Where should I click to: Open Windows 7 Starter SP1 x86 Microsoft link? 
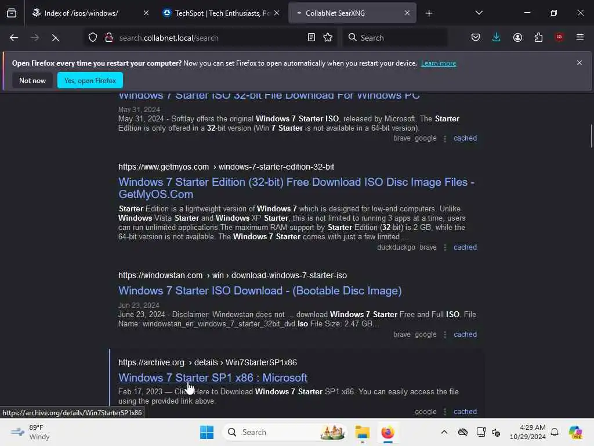212,378
